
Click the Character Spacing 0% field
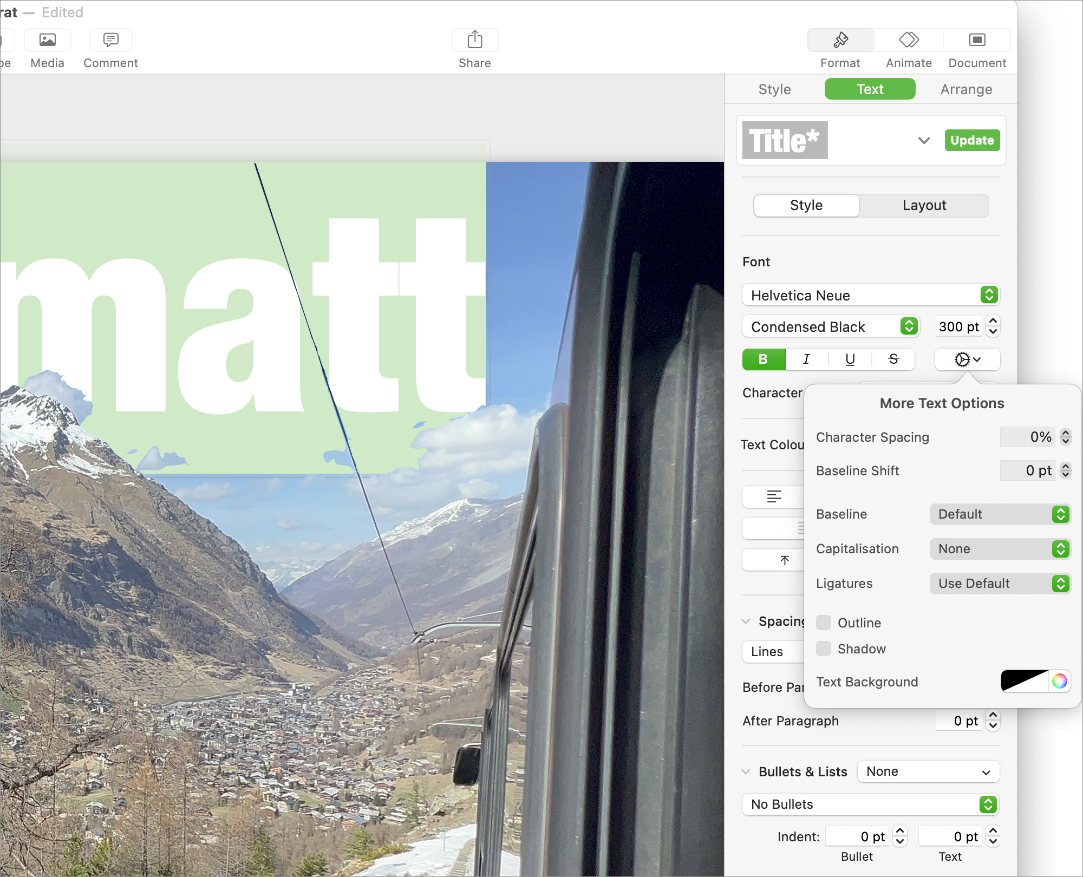(x=1028, y=437)
